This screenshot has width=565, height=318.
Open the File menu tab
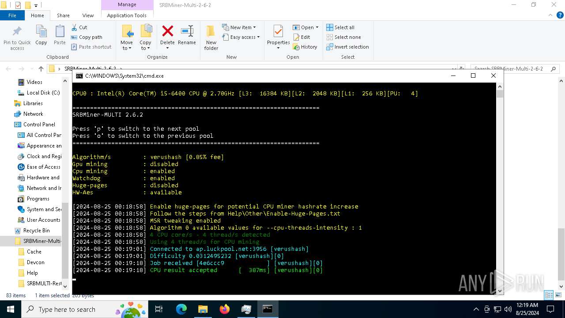tap(12, 15)
